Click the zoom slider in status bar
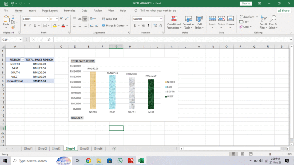294x165 pixels. pos(270,154)
